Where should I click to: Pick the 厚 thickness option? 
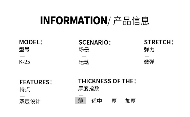[114, 101]
